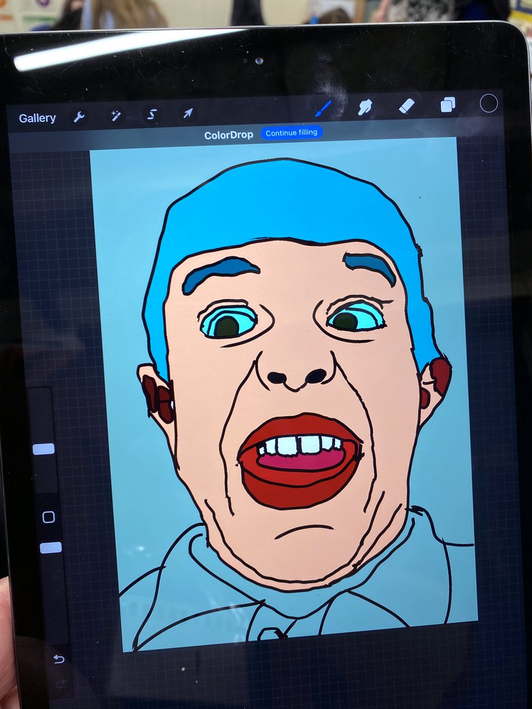Image resolution: width=532 pixels, height=709 pixels.
Task: Open the active color circle picker
Action: click(x=489, y=103)
